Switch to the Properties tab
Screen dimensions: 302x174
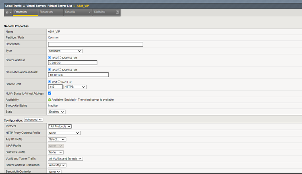coord(25,12)
